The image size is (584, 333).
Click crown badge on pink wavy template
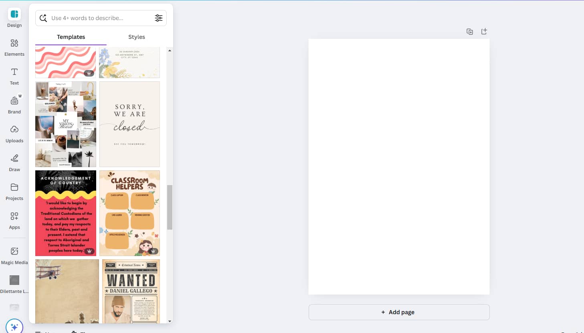[89, 73]
